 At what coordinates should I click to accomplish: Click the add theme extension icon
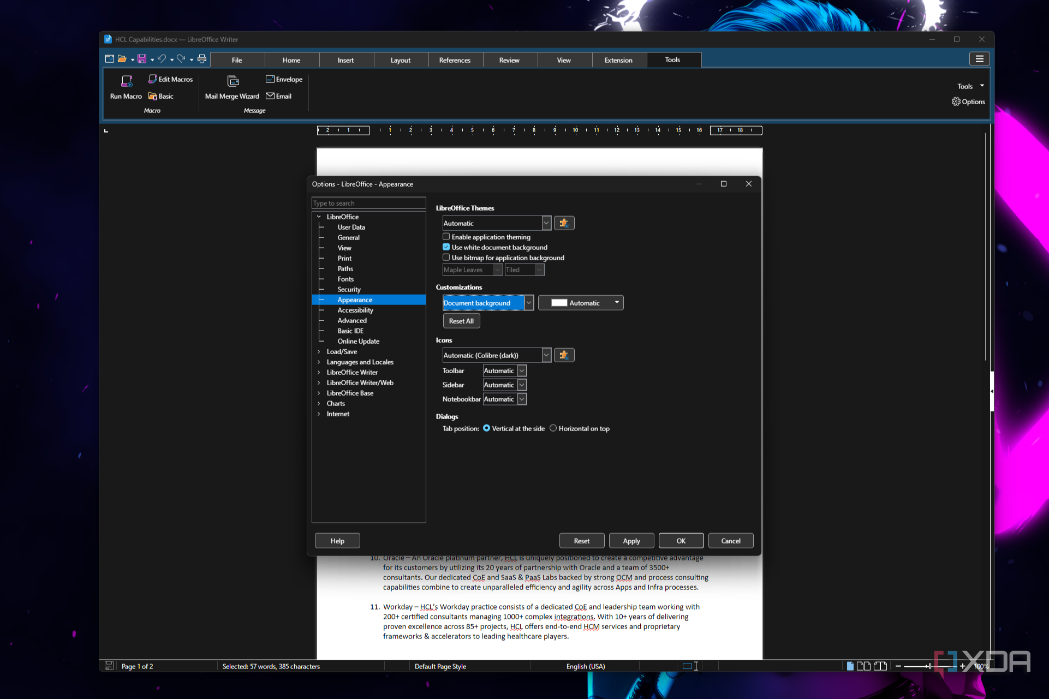tap(564, 223)
